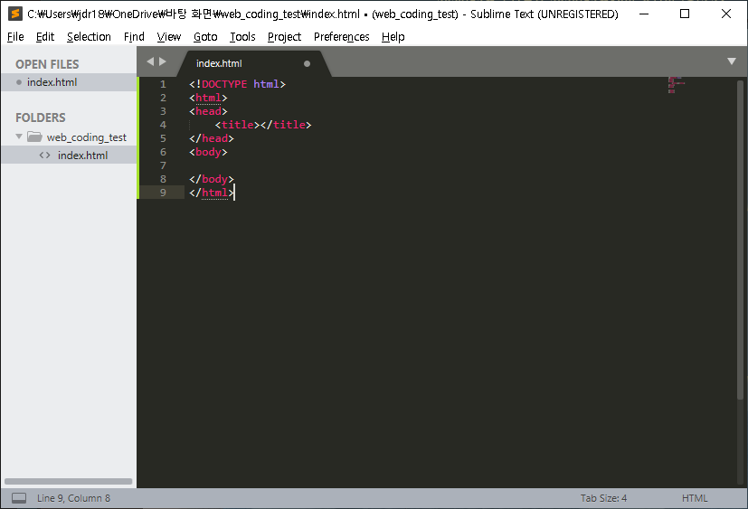
Task: Toggle the side bar switch panel icon
Action: (19, 498)
